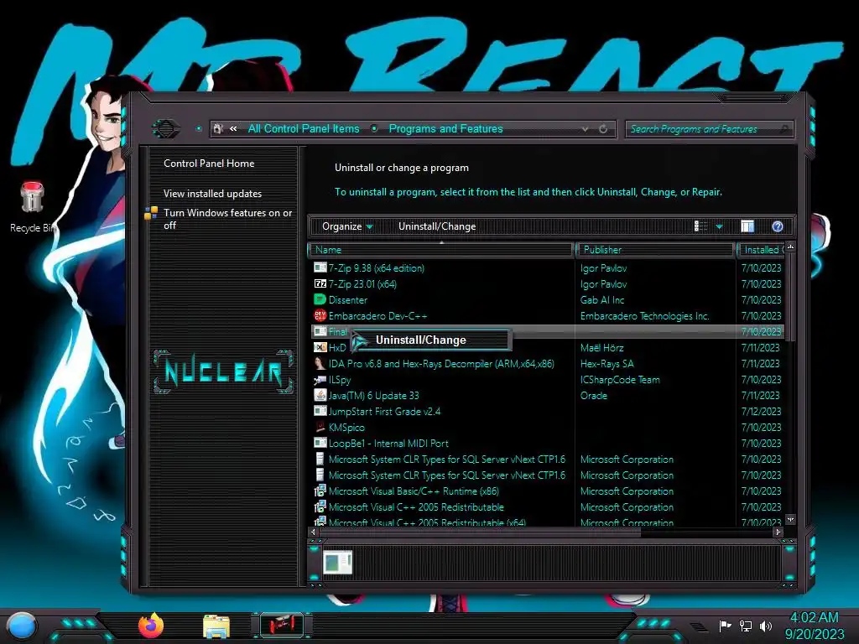Image resolution: width=859 pixels, height=644 pixels.
Task: Click the 7-Zip 9.38 program icon
Action: pos(320,267)
